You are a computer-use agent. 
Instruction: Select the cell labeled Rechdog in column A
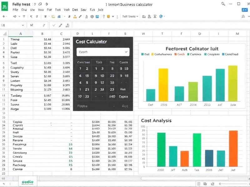(21, 165)
